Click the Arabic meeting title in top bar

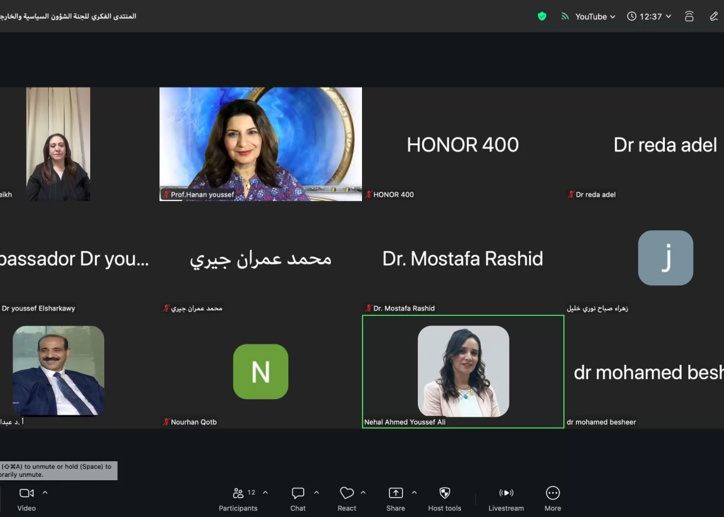pyautogui.click(x=68, y=16)
